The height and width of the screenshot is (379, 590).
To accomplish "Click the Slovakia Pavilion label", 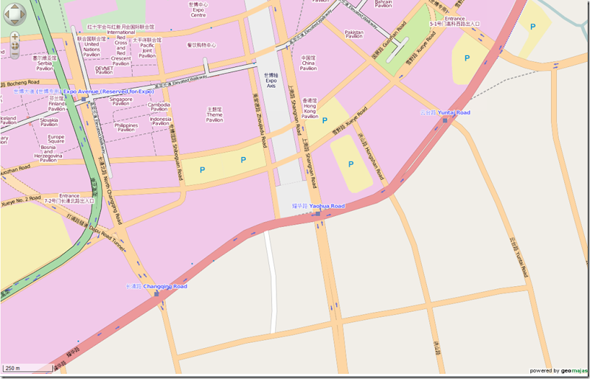I will point(49,122).
